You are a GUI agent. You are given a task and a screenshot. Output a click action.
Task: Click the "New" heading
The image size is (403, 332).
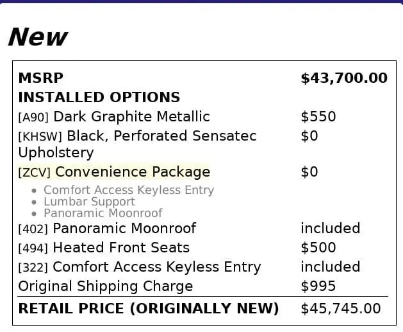coord(37,37)
